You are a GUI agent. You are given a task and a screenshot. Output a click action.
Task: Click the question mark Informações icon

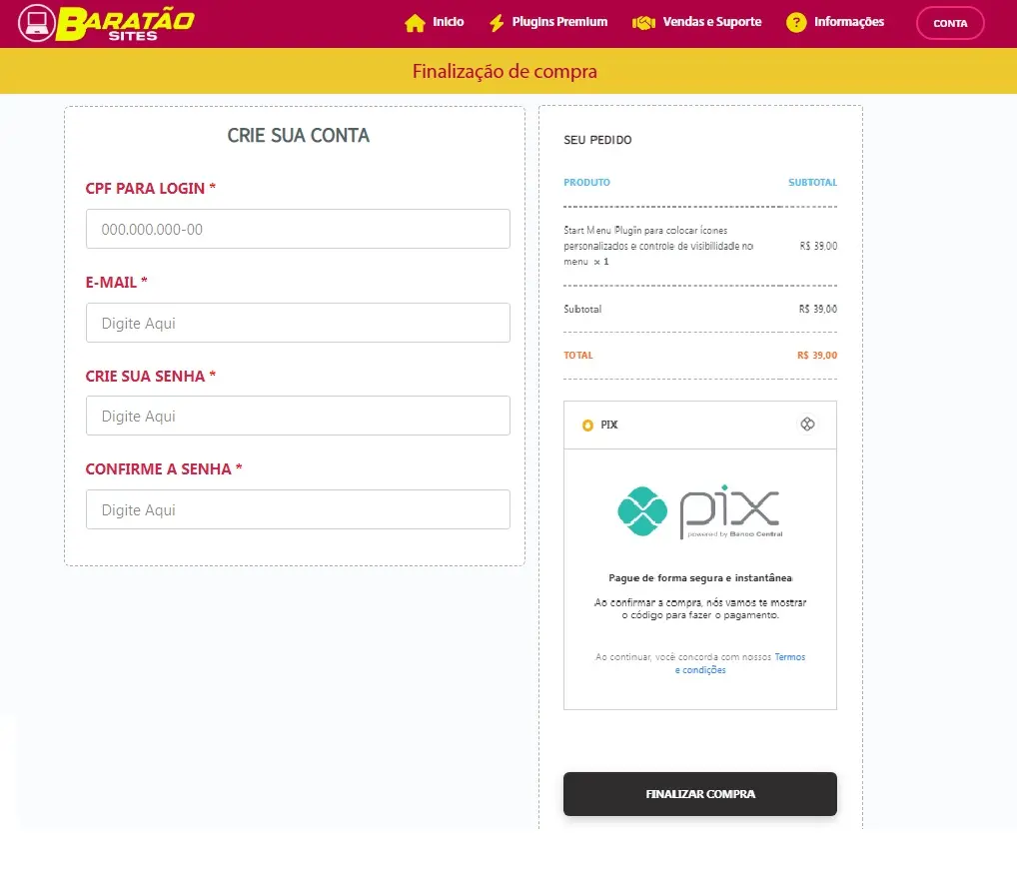796,23
